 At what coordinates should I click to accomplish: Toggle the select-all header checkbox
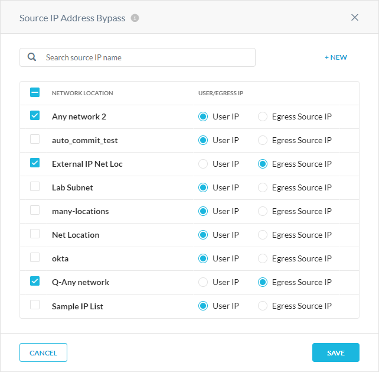[x=35, y=93]
